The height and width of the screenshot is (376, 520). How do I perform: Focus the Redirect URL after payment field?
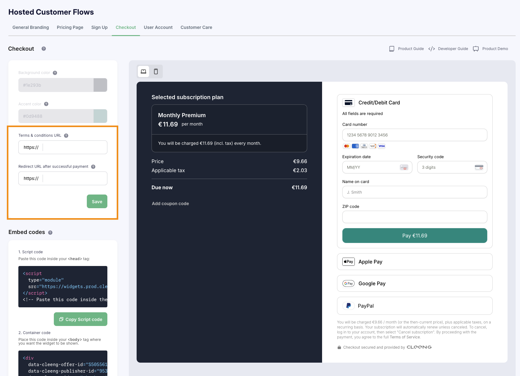pyautogui.click(x=63, y=178)
